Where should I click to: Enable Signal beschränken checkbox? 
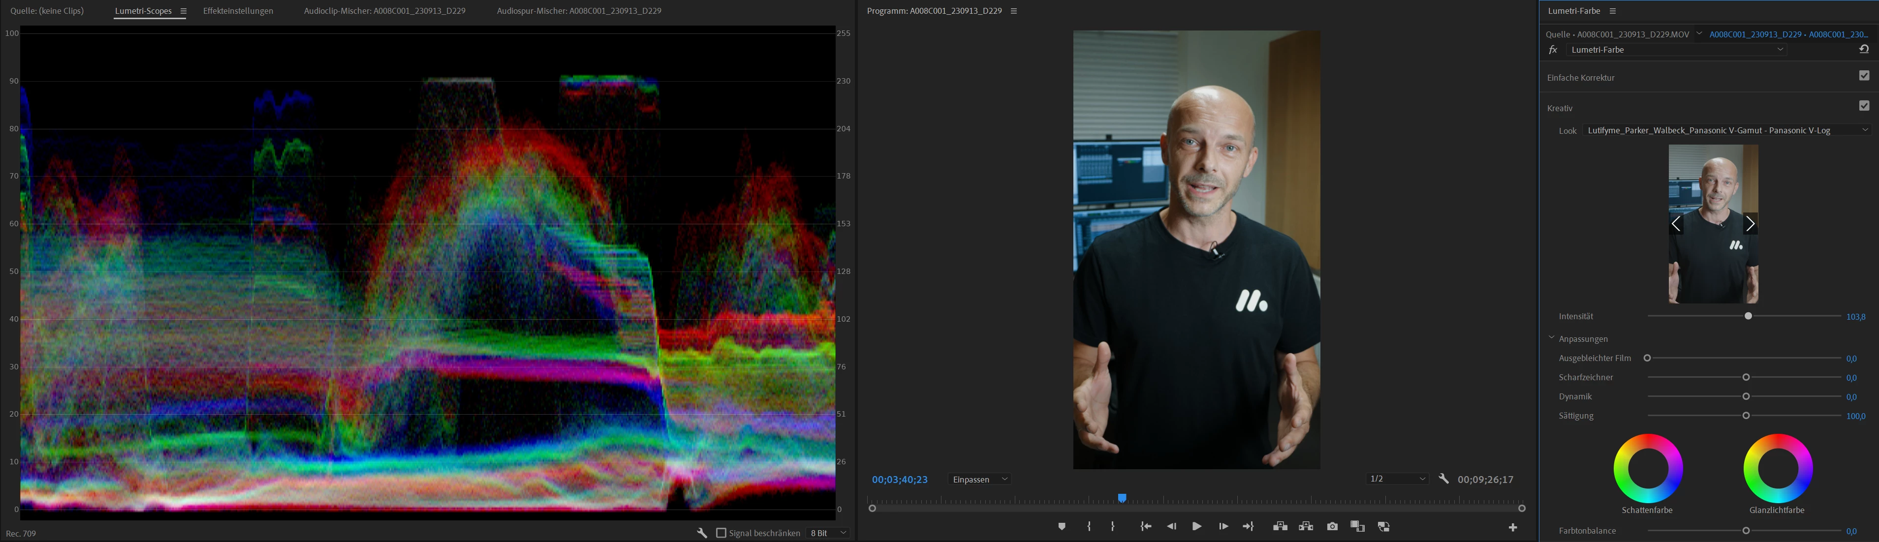tap(721, 533)
